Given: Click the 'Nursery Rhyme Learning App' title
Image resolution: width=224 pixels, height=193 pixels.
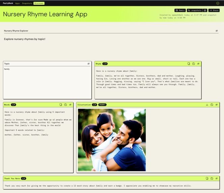Looking at the screenshot, I should click(x=45, y=14).
